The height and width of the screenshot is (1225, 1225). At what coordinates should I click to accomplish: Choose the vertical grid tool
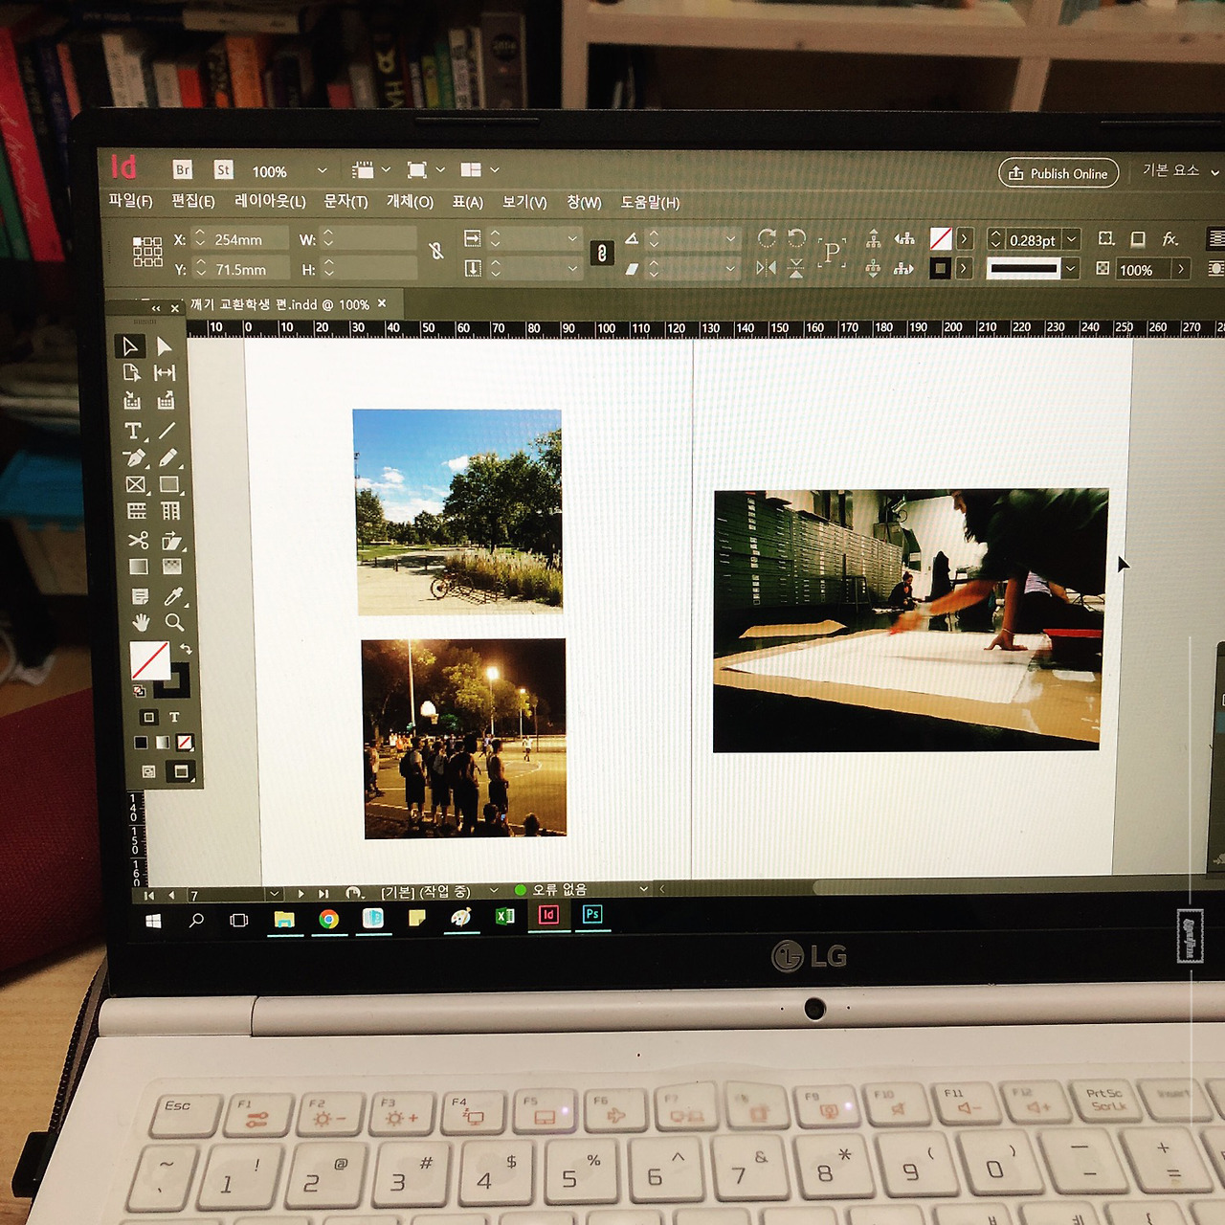pos(170,511)
